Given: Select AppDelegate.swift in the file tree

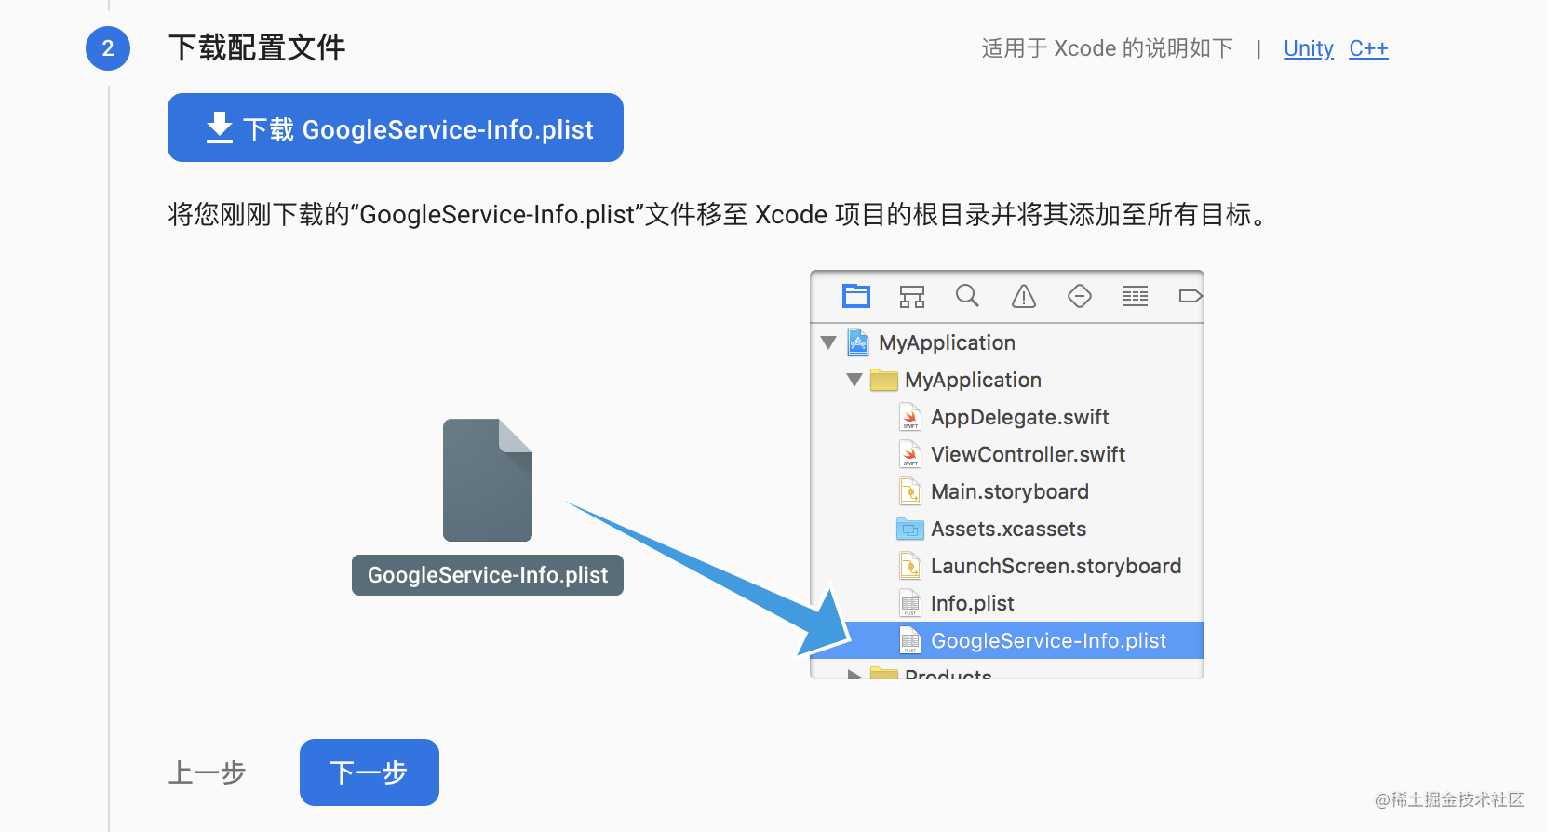Looking at the screenshot, I should tap(1020, 417).
